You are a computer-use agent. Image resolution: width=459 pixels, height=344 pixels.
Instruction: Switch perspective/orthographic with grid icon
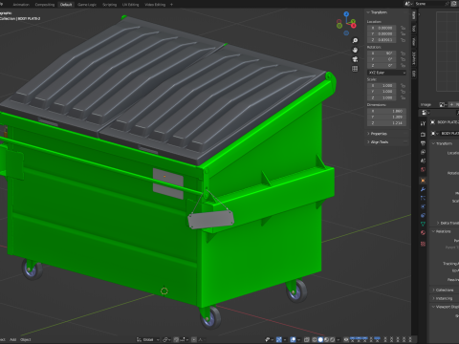[x=355, y=69]
